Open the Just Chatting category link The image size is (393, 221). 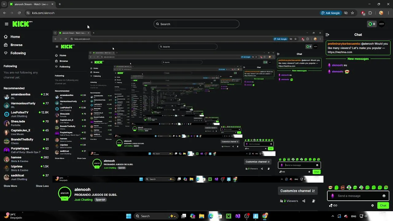84,200
